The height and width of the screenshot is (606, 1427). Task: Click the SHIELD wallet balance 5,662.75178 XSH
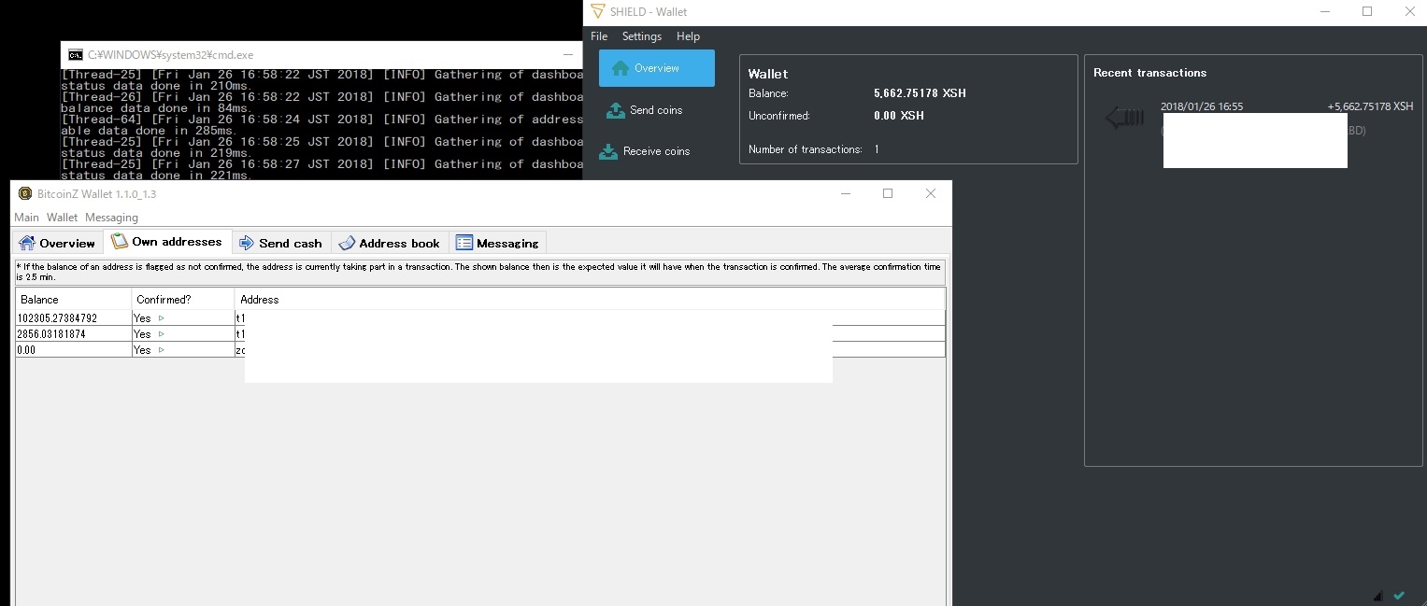point(920,93)
